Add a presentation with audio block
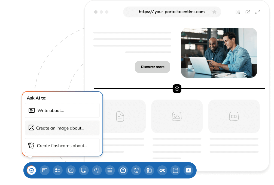Viewport: 274px width, 185px height. (84, 170)
